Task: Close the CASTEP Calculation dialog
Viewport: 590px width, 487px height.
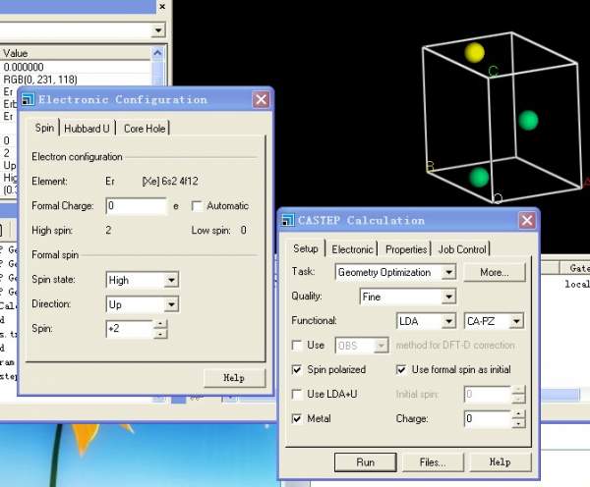Action: 527,220
